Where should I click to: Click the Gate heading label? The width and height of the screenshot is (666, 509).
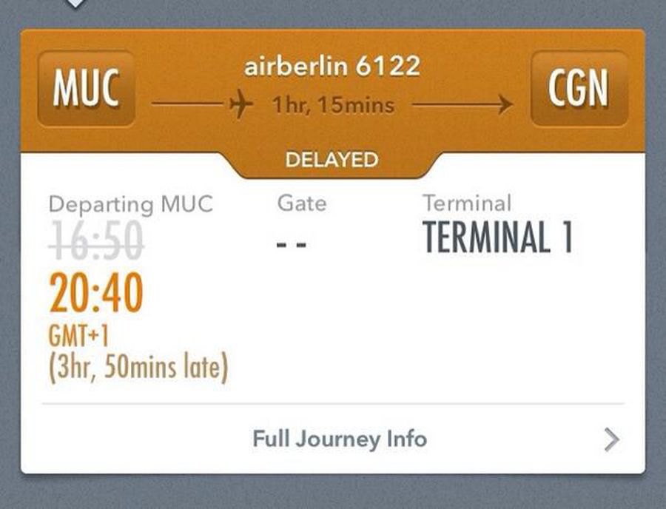click(301, 202)
